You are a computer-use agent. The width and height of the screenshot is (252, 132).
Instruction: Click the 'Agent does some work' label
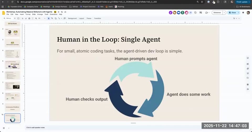[x=188, y=94]
